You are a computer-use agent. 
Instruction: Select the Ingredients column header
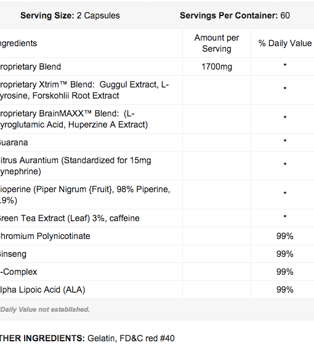coord(18,43)
